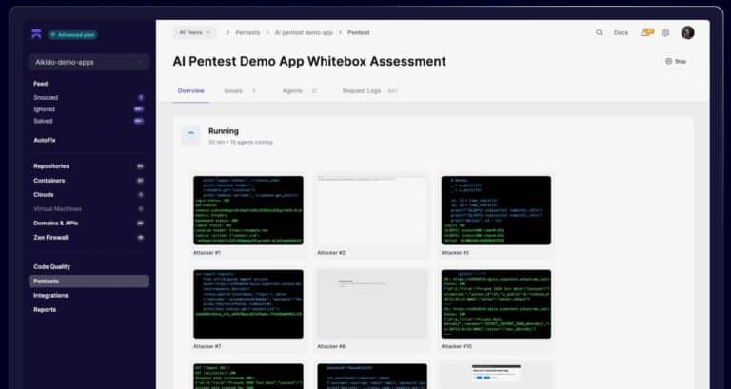Open the Attacker #2 browser thumbnail
The height and width of the screenshot is (389, 731).
pos(372,210)
